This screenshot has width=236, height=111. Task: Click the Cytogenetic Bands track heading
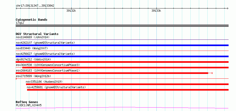pos(32,20)
